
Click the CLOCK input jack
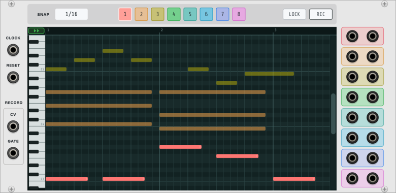coord(13,50)
